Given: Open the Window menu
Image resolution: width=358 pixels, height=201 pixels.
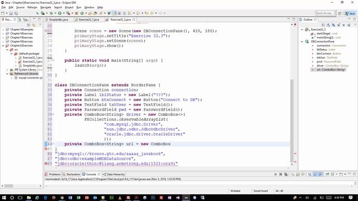Looking at the screenshot, I should [x=89, y=7].
